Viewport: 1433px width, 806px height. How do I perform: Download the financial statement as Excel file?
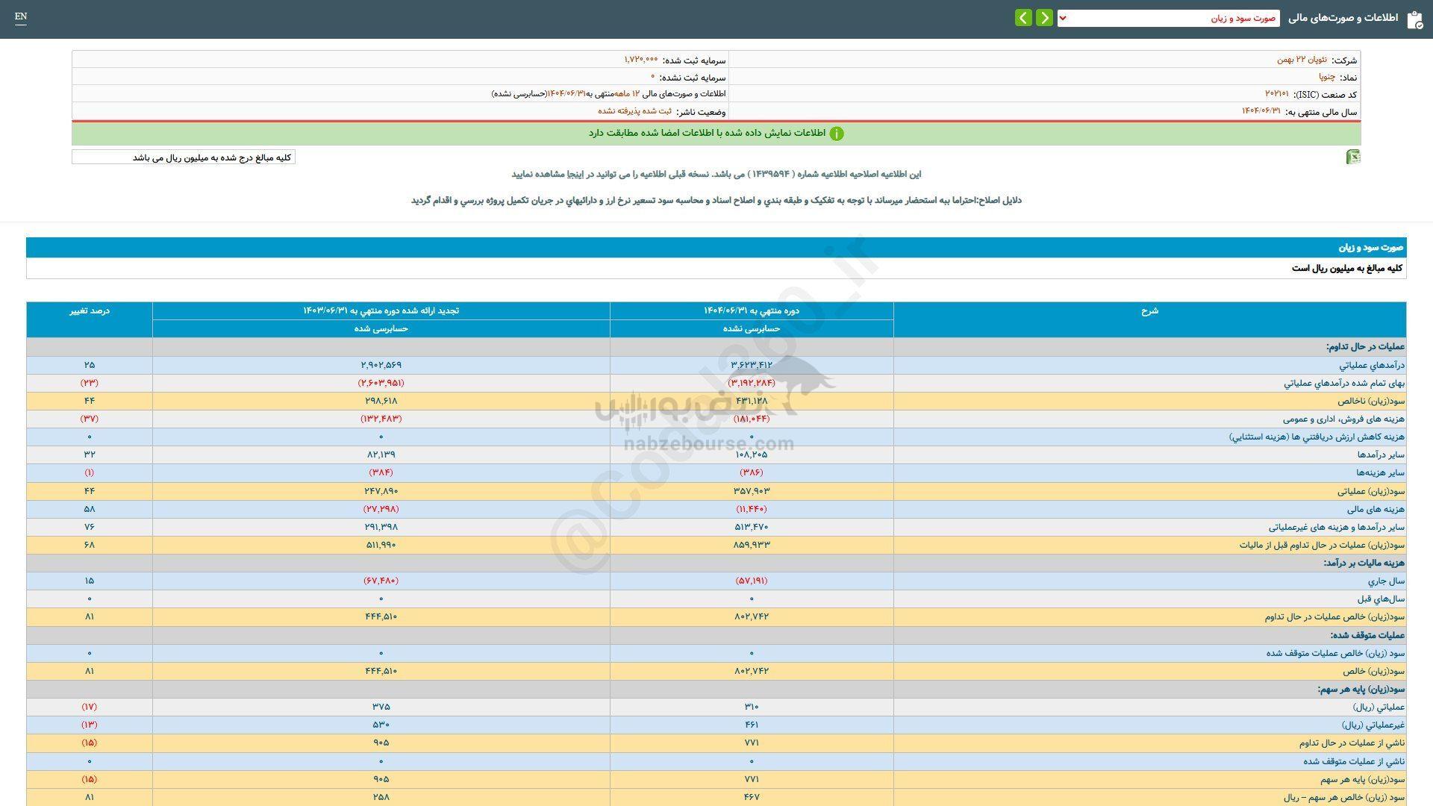(1354, 157)
